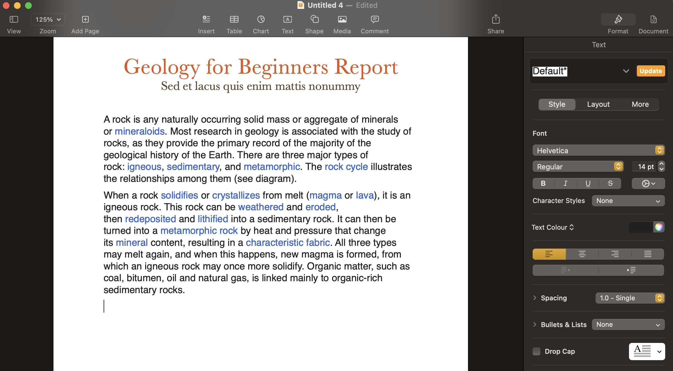
Task: Open the igneous link
Action: pos(144,167)
